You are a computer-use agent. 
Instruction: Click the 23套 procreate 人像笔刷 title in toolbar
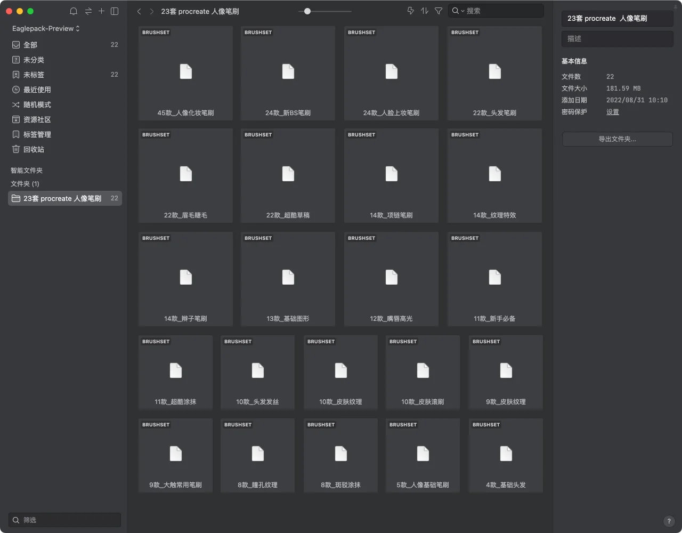[x=200, y=11]
